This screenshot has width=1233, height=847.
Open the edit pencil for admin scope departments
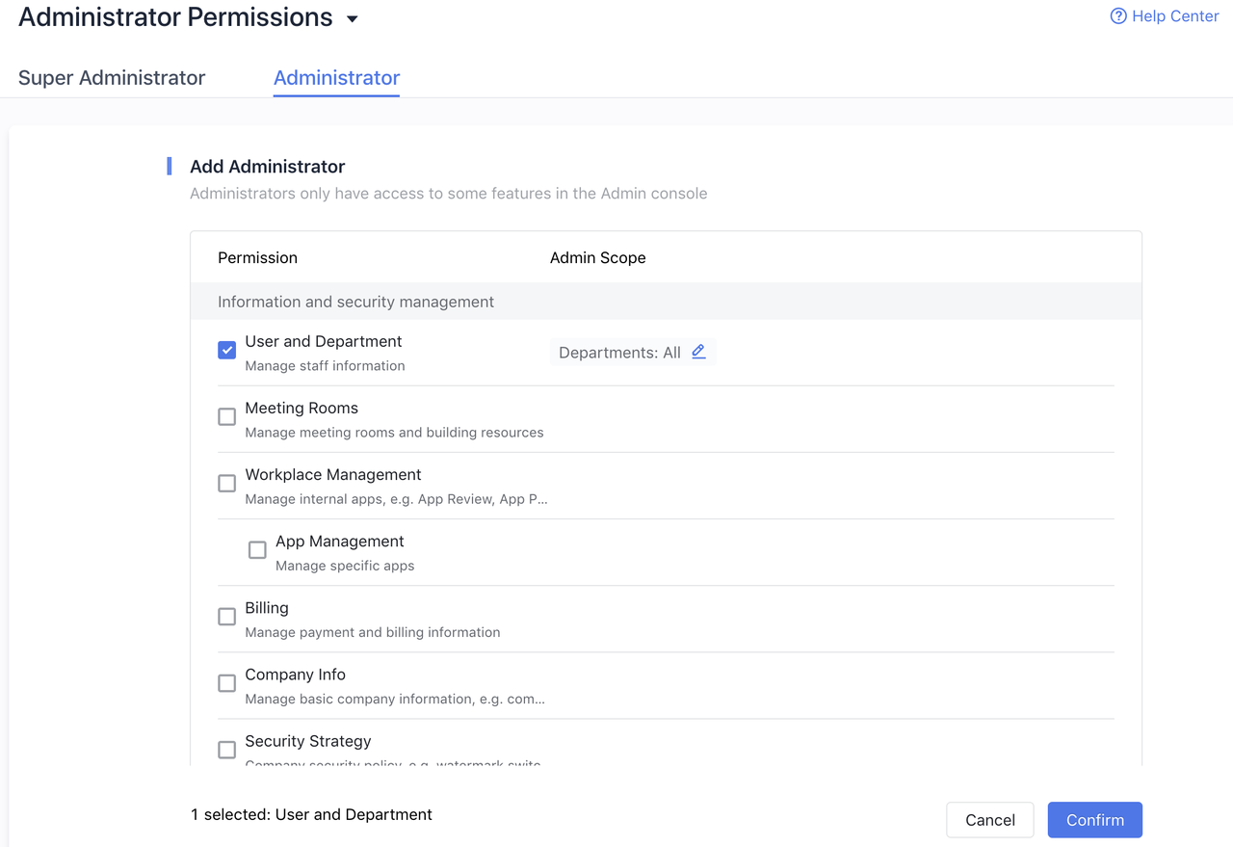698,352
